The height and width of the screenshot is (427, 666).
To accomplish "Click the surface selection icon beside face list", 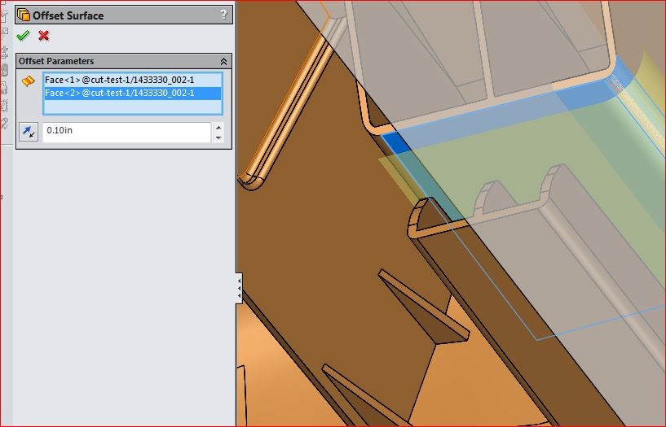I will [28, 81].
